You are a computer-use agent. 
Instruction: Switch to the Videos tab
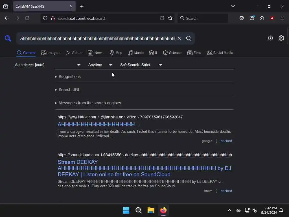click(x=74, y=53)
